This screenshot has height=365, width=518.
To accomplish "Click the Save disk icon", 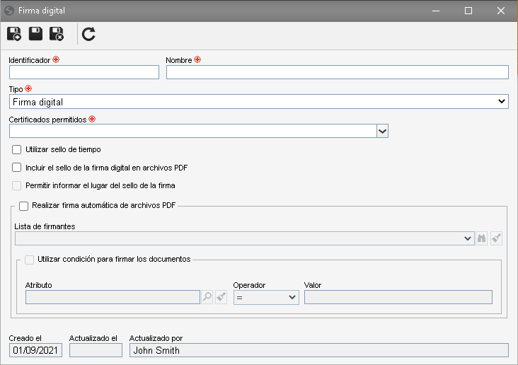I will click(35, 34).
